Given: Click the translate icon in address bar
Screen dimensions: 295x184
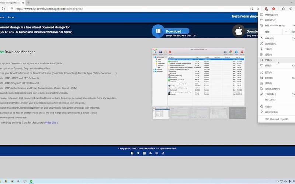Looking at the screenshot, I should 252,9.
